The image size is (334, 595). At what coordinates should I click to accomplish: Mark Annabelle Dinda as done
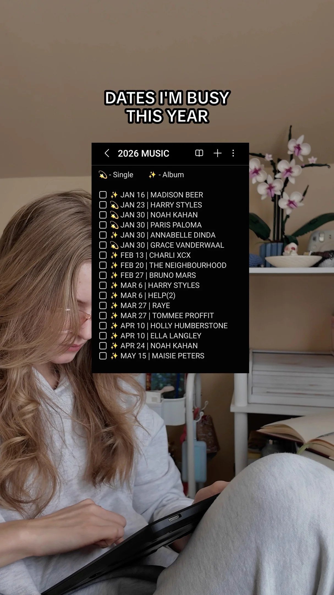[x=103, y=235]
